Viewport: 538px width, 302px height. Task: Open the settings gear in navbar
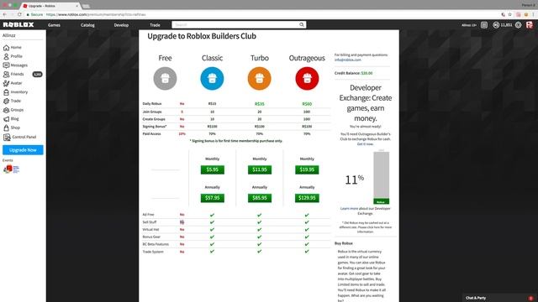(x=519, y=25)
